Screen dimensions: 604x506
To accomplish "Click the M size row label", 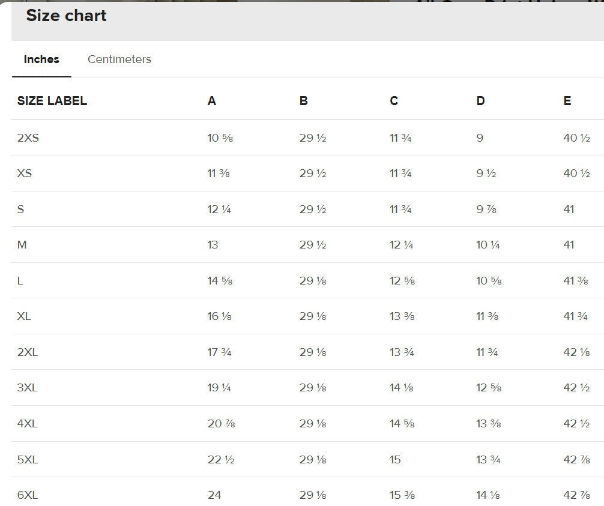I will tap(22, 245).
